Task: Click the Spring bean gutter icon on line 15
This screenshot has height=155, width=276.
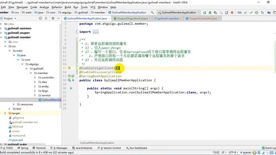Action: click(69, 68)
